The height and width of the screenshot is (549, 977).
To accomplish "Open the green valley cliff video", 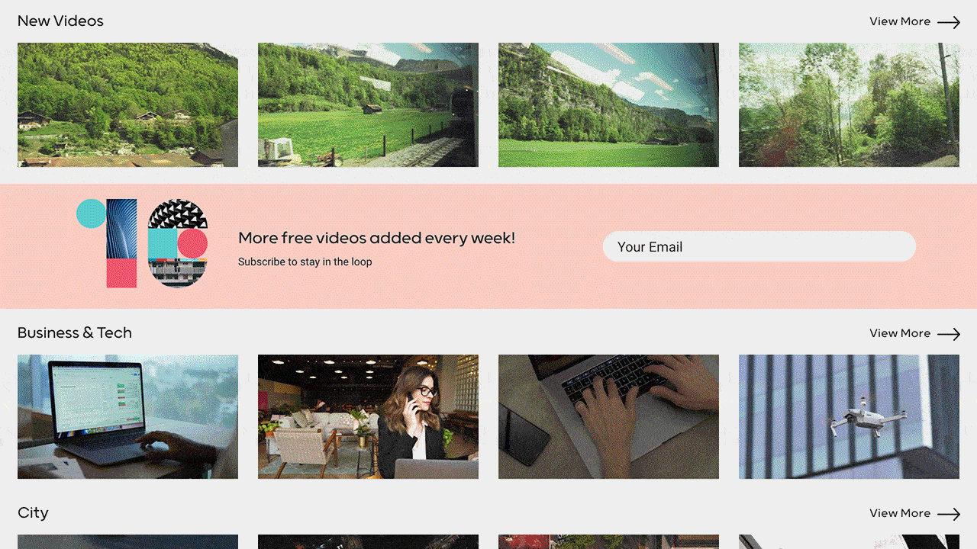I will coord(608,104).
